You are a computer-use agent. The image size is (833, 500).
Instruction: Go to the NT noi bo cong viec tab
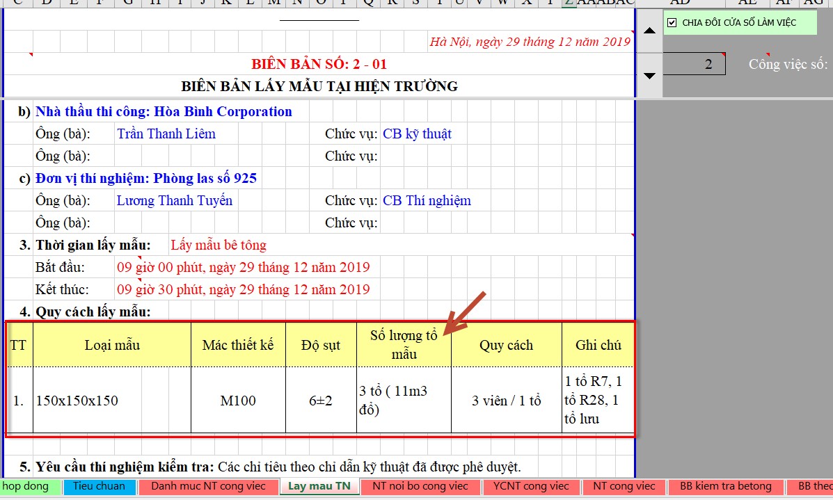coord(420,486)
